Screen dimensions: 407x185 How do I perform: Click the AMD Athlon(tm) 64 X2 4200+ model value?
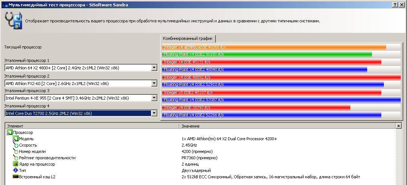click(229, 139)
